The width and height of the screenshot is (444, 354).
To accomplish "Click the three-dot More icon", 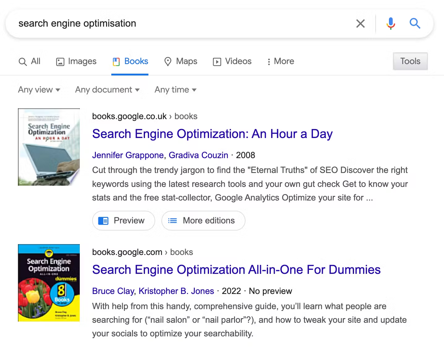I will point(269,62).
